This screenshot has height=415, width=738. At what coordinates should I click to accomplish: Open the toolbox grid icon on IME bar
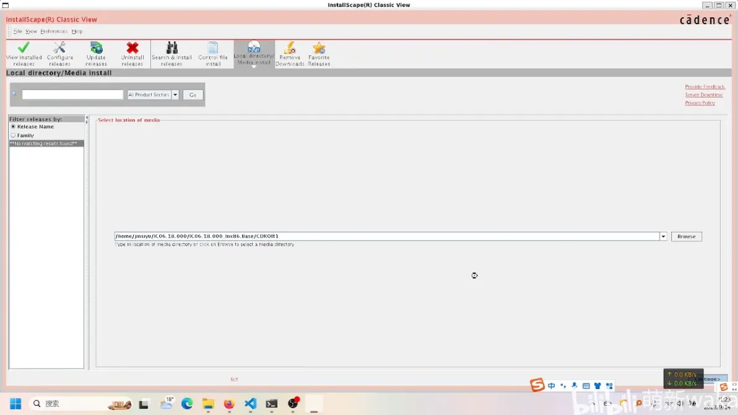[609, 386]
